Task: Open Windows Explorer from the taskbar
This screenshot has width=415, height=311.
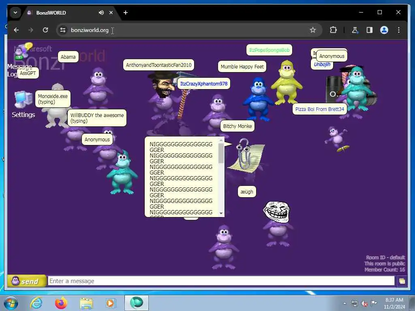Action: point(86,303)
